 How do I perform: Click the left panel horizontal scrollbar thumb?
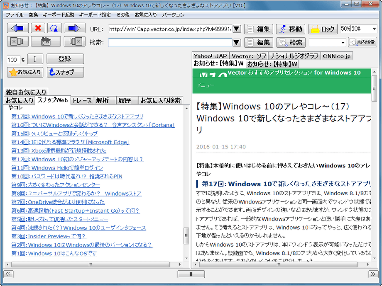pyautogui.click(x=91, y=264)
